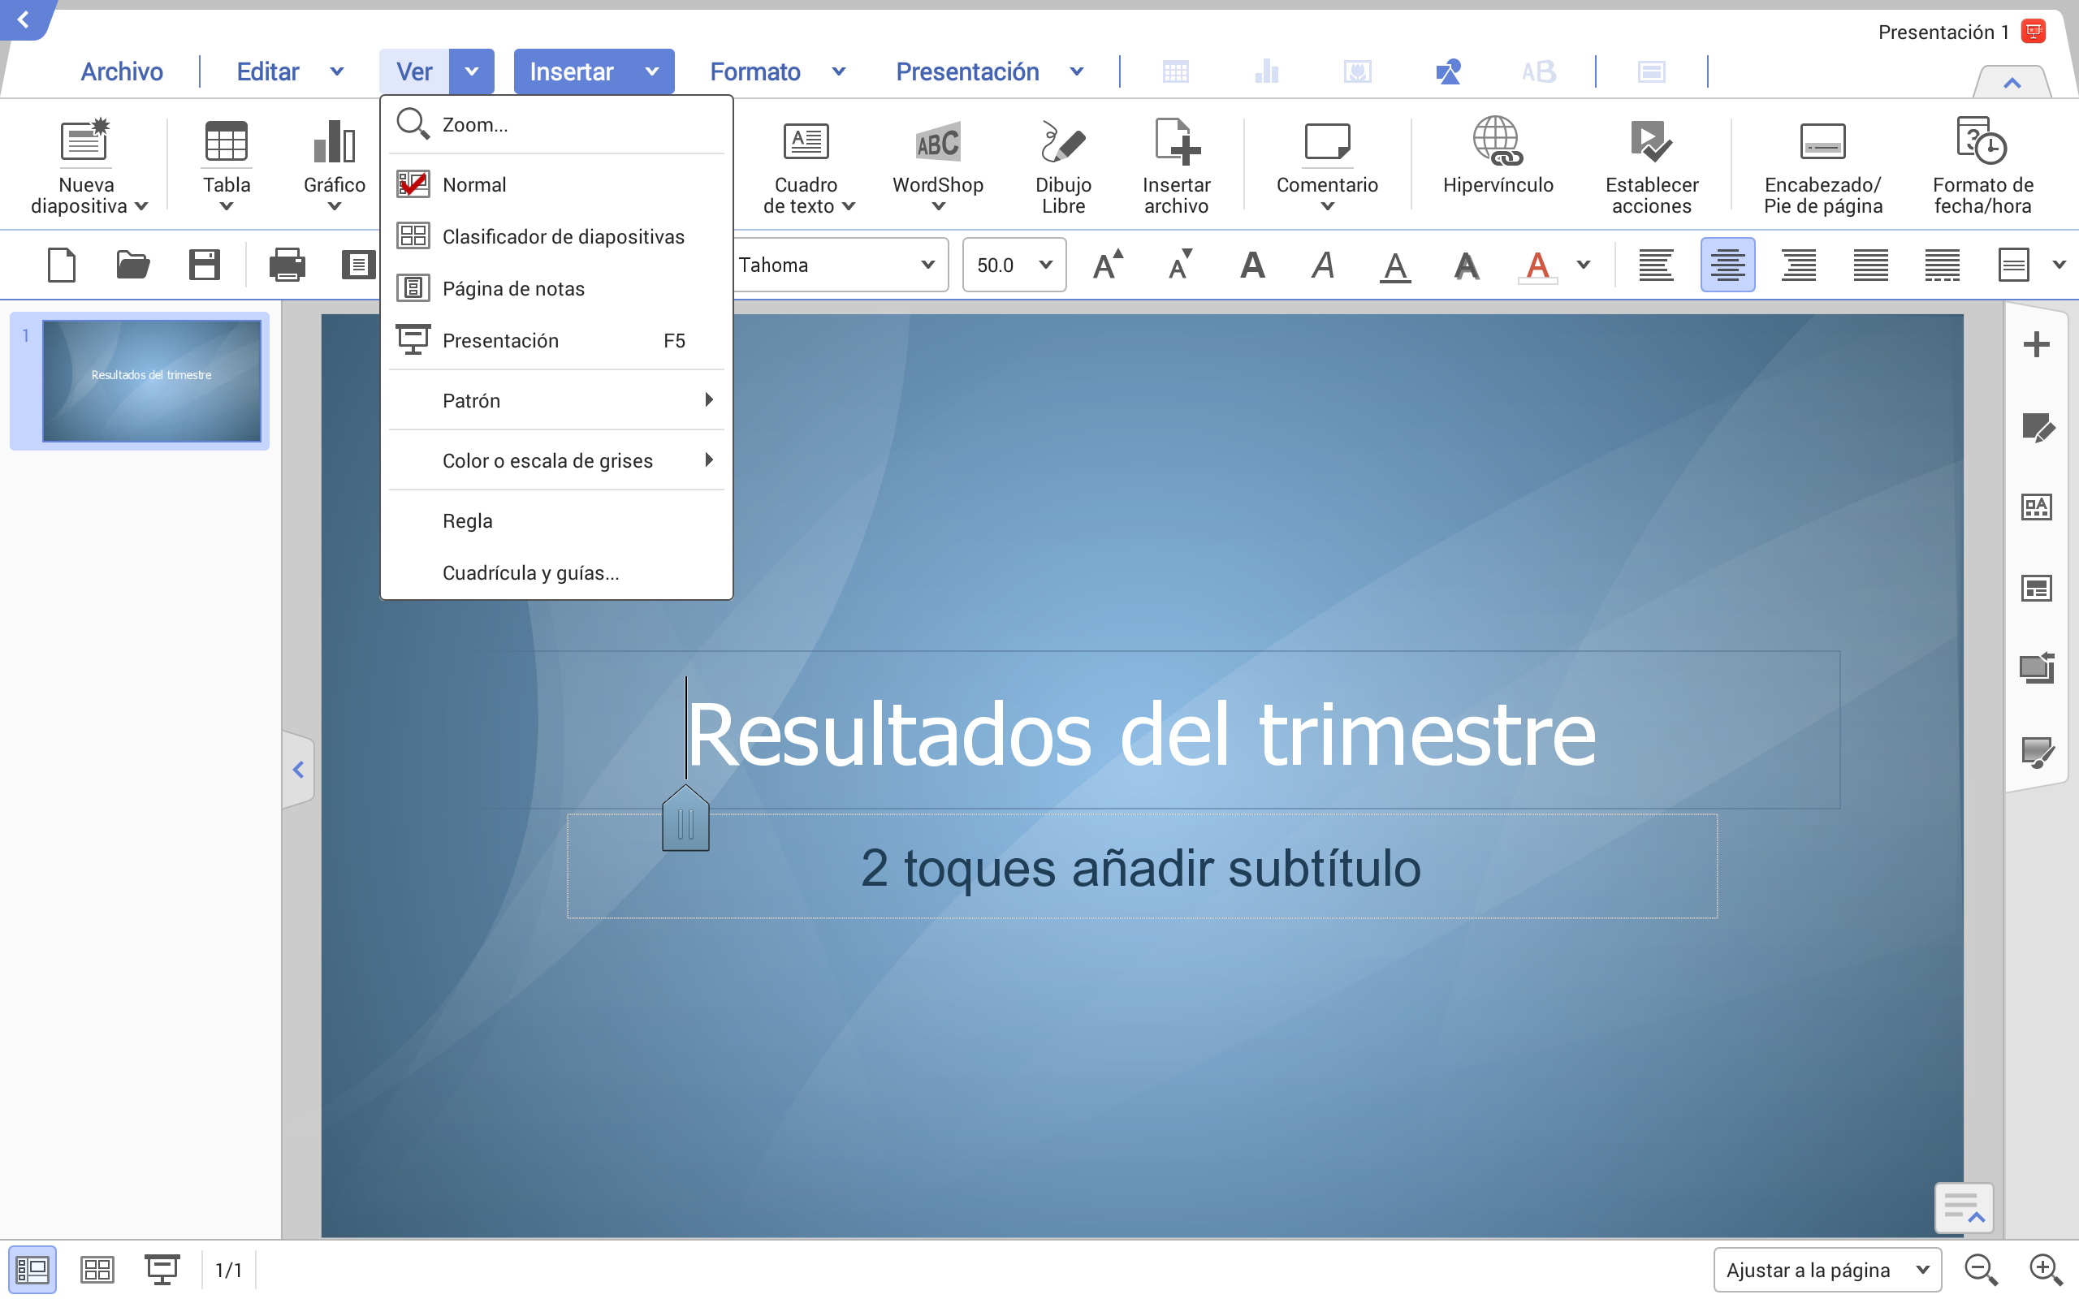Viewport: 2079px width, 1299px height.
Task: Choose Clasificador de diapositivas menu entry
Action: (x=563, y=236)
